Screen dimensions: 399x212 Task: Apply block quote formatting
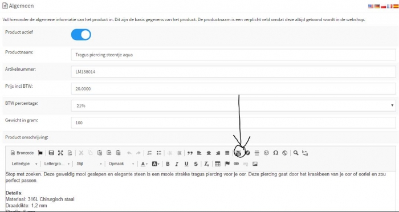[190, 153]
